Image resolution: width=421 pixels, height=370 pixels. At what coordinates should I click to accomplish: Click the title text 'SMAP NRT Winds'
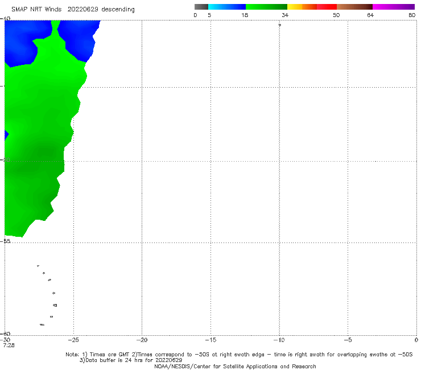(36, 10)
